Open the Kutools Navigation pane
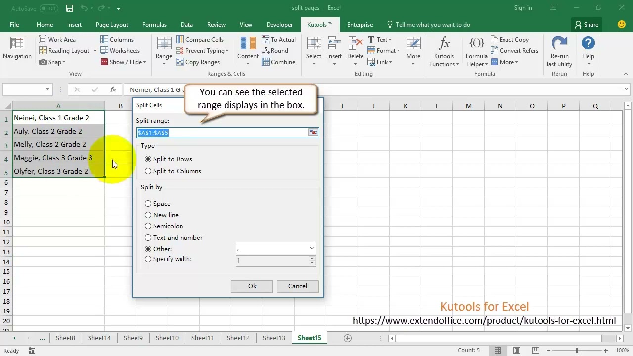This screenshot has height=356, width=633. pyautogui.click(x=17, y=48)
